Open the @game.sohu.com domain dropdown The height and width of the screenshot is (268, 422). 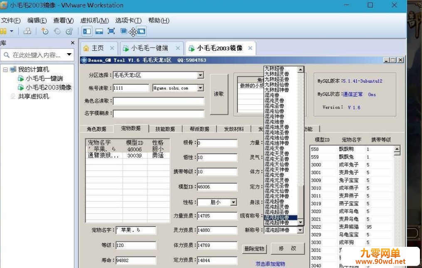tap(200, 88)
